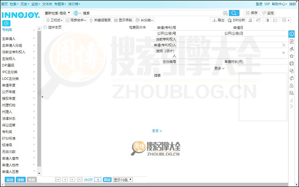Click the folder icon in toolbar
Image resolution: width=299 pixels, height=187 pixels.
275,20
